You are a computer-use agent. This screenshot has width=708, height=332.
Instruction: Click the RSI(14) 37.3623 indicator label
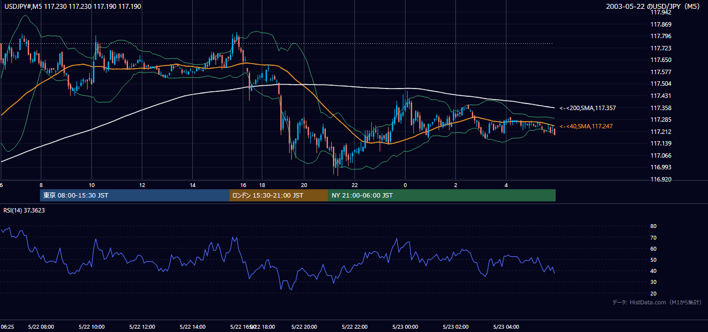point(24,210)
